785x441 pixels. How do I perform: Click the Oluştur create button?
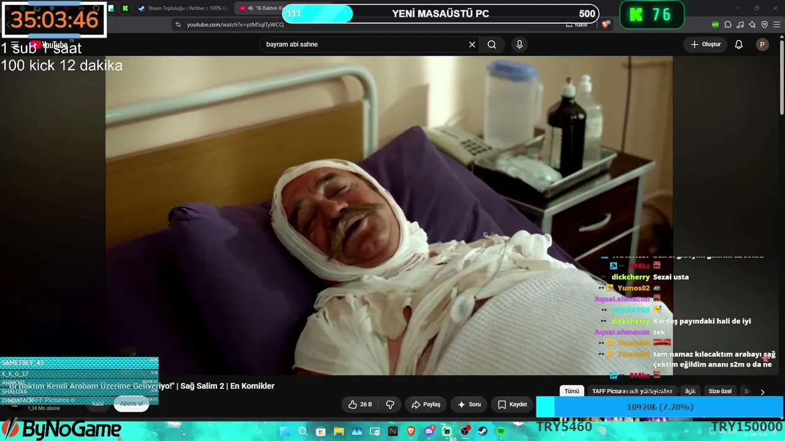tap(706, 44)
